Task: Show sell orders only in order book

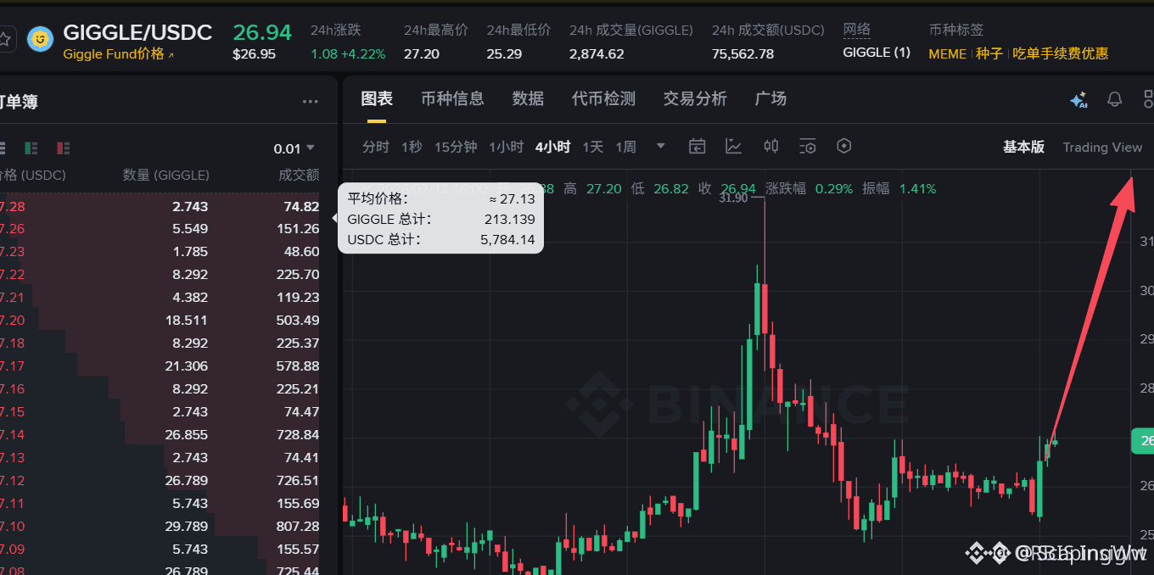Action: (x=64, y=148)
